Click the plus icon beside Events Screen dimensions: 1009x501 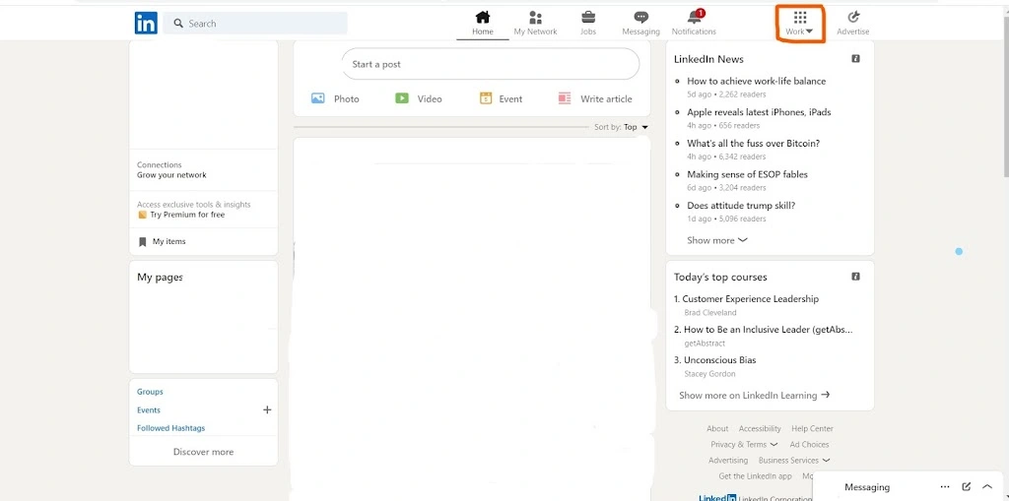(x=267, y=409)
